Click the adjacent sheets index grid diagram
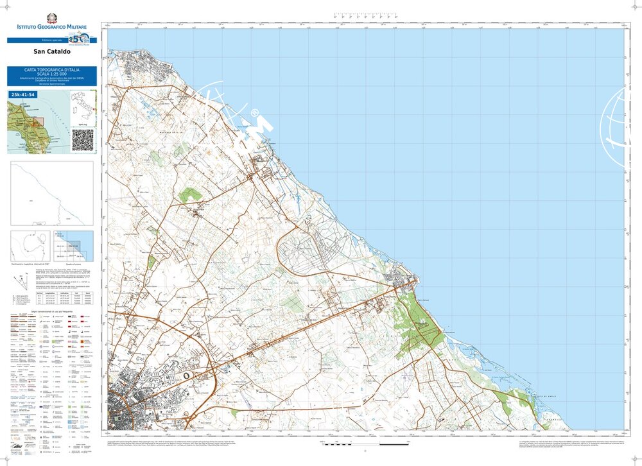Screen dimensions: 642x466 [73, 245]
